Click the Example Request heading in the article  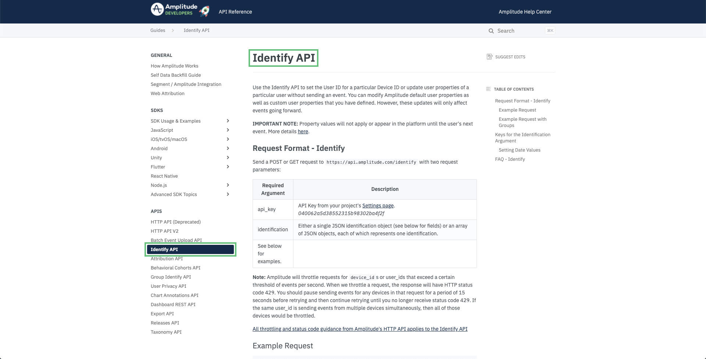pyautogui.click(x=283, y=346)
